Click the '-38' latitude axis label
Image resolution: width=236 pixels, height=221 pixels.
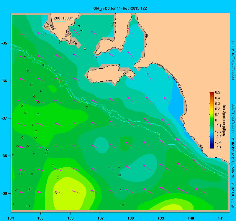[4, 156]
